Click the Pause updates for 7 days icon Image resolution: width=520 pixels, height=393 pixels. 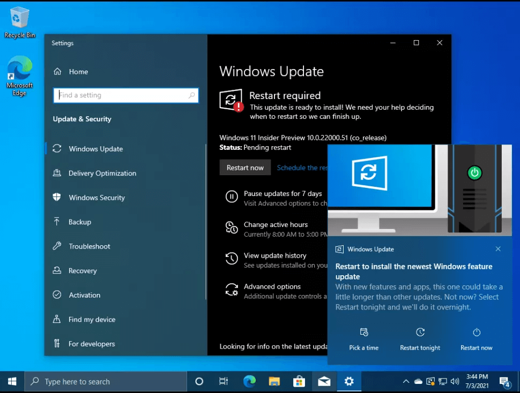click(x=231, y=198)
